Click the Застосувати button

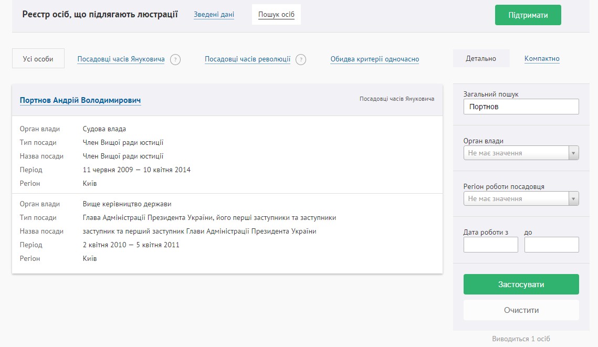coord(521,285)
